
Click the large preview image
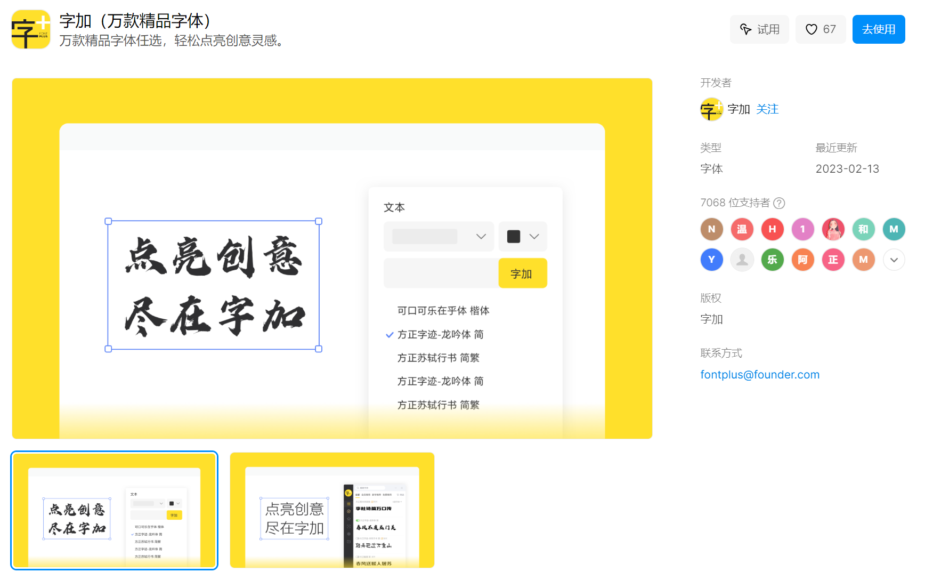[332, 259]
